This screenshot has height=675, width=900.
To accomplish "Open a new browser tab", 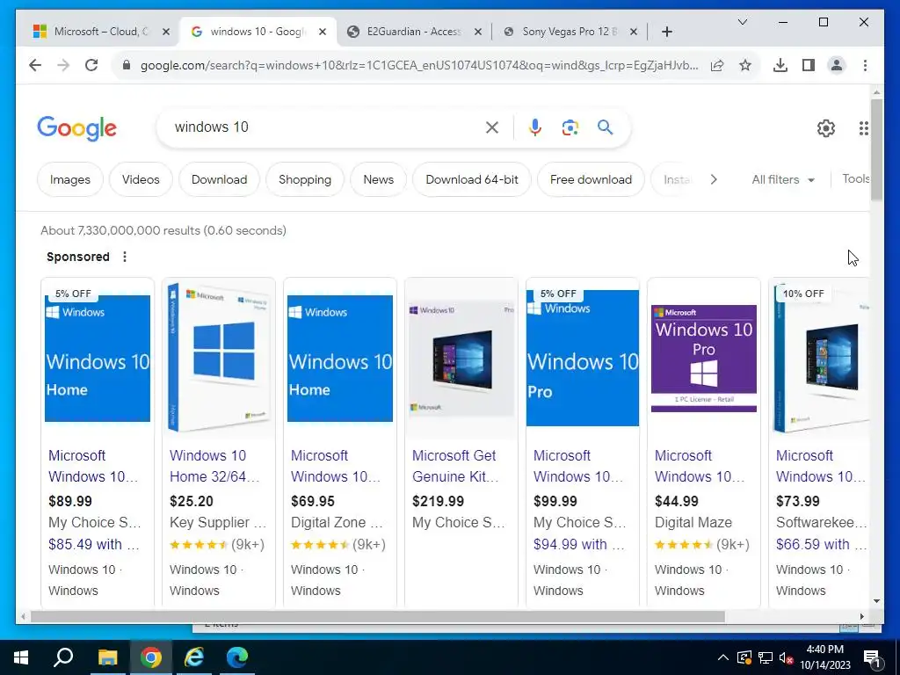I will 667,32.
